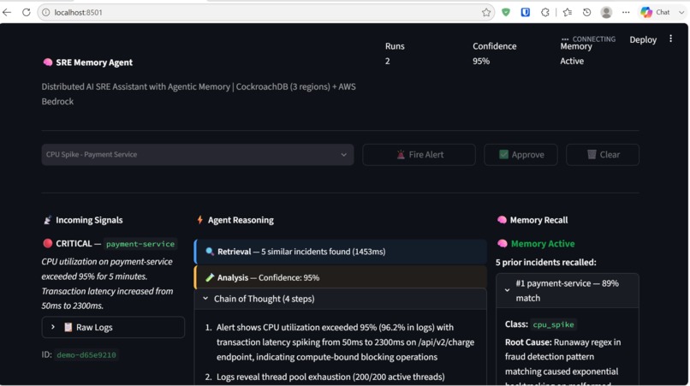Click the 5 prior incidents recalled text

545,262
